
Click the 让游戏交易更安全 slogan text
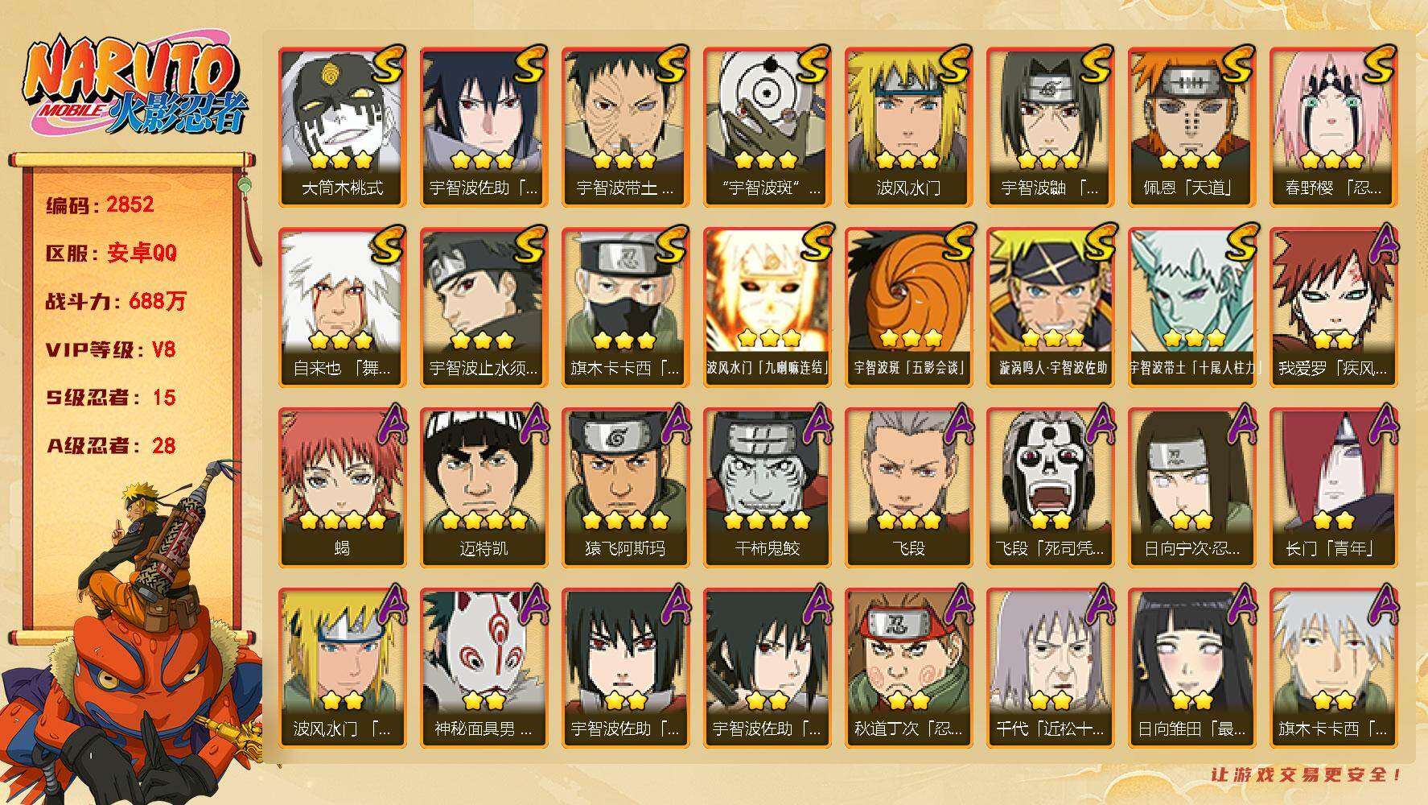1307,774
